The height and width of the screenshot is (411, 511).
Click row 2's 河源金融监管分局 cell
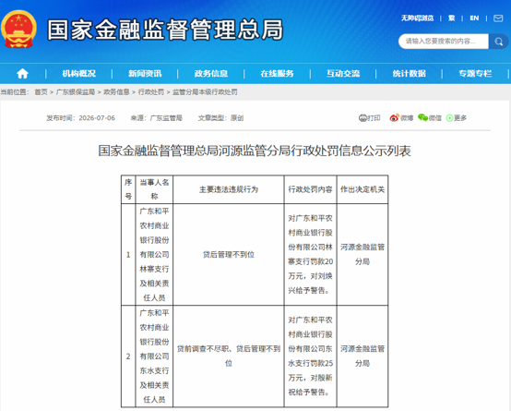[x=362, y=357]
